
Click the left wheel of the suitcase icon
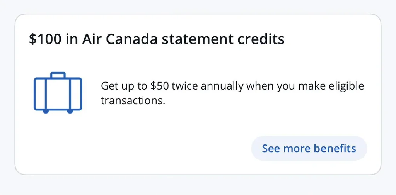click(x=46, y=111)
